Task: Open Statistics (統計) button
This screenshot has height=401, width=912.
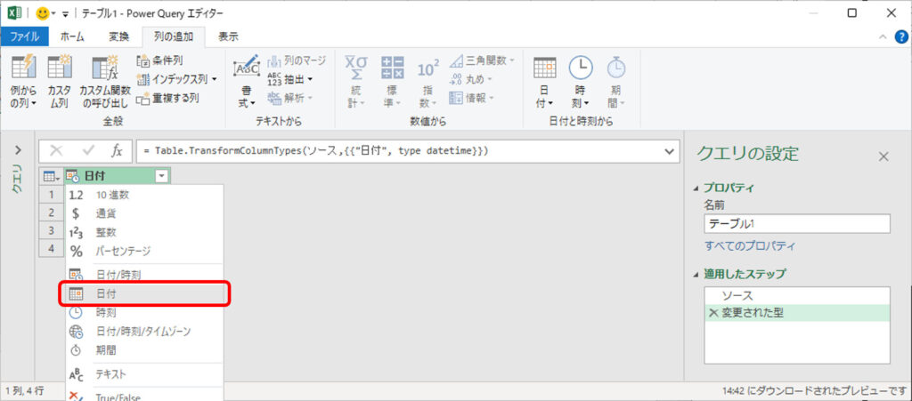Action: (x=356, y=82)
